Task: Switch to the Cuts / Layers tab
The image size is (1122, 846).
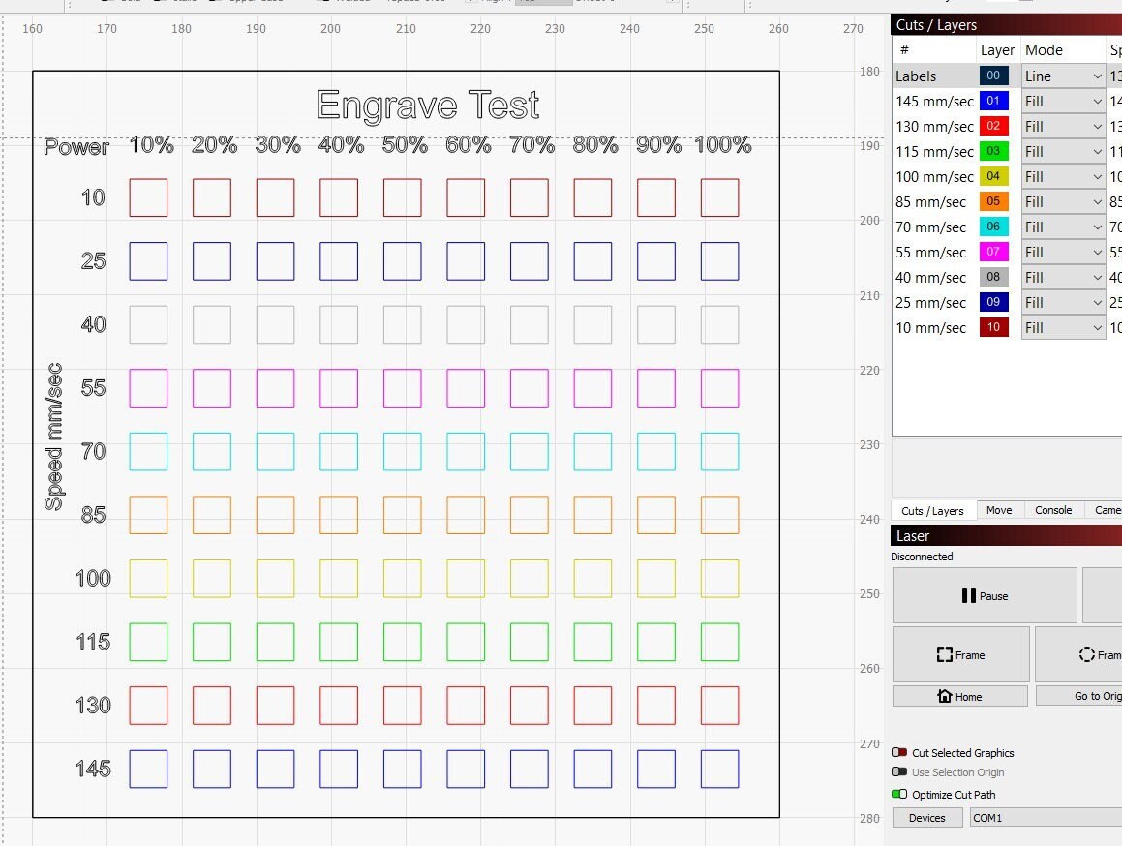Action: point(932,510)
